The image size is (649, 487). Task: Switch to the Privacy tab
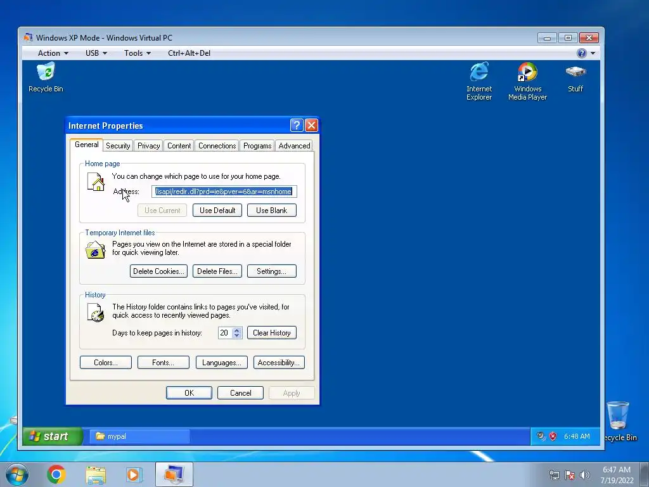pos(148,146)
